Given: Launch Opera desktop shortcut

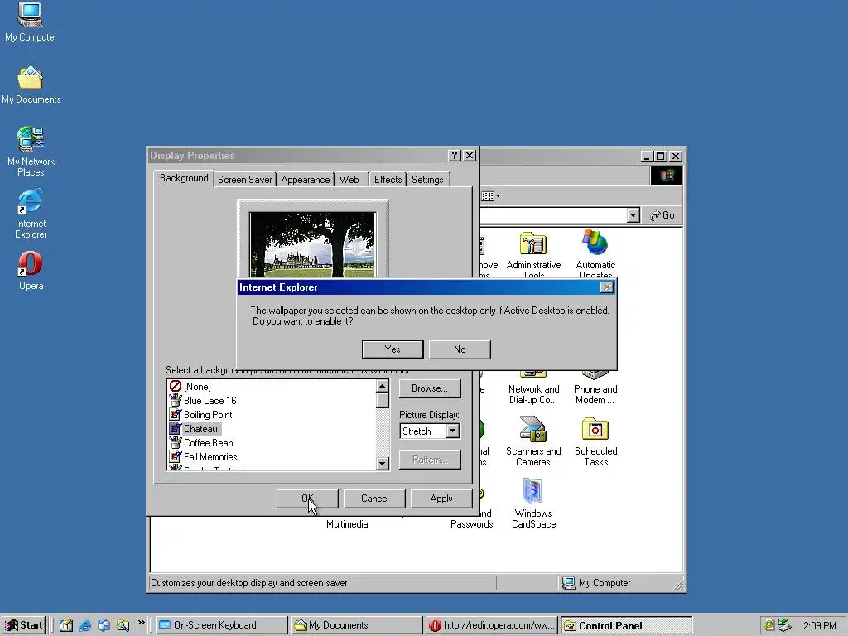Looking at the screenshot, I should click(x=31, y=271).
